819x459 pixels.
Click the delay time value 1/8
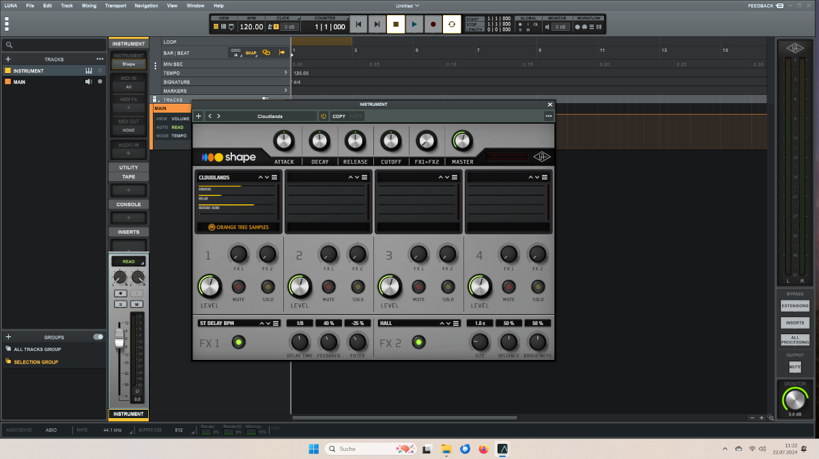pyautogui.click(x=300, y=323)
